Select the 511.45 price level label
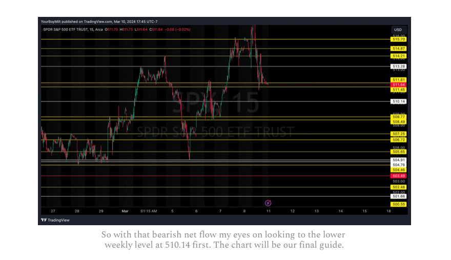Viewport: 451px width, 260px height. click(398, 90)
